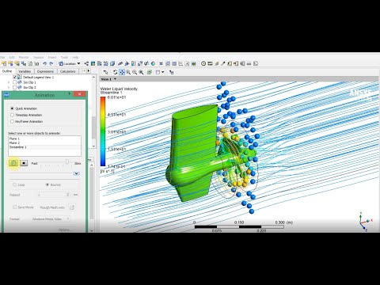Viewport: 380px width, 285px height.
Task: Click the Probe tool icon in toolbar
Action: [223, 63]
